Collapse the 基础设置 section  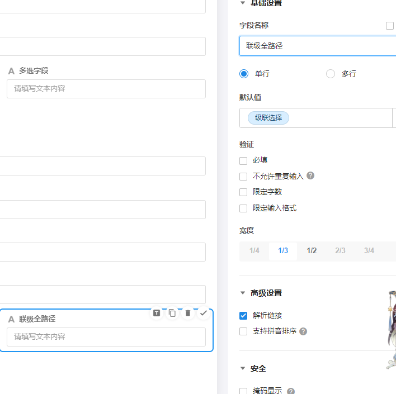click(x=243, y=3)
